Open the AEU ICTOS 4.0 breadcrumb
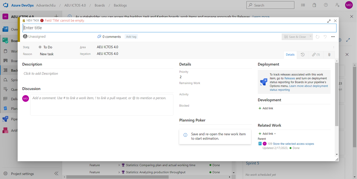 75,5
